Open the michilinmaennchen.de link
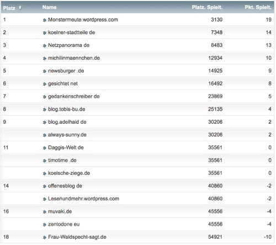The image size is (276, 245). [74, 58]
